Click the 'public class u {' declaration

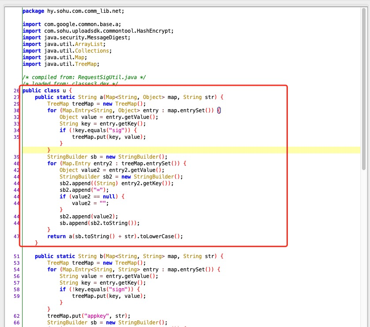(47, 91)
